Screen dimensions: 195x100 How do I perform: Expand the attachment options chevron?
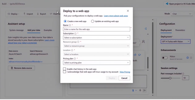(x=136, y=90)
